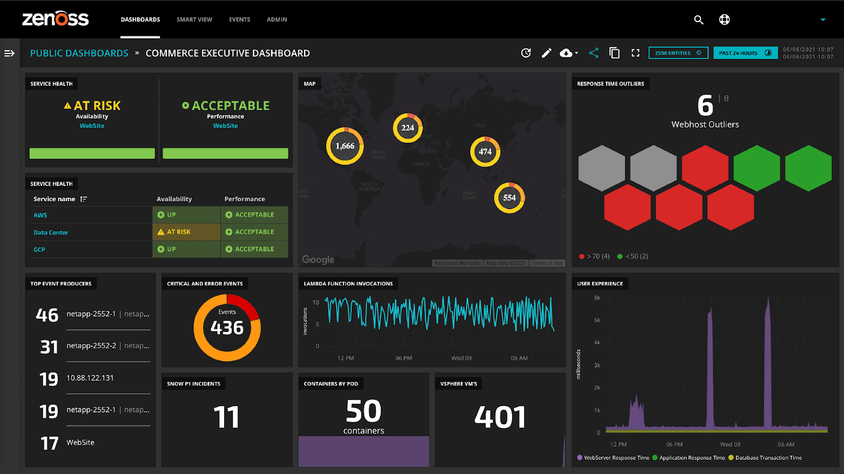The height and width of the screenshot is (474, 844).
Task: Open the Events tab
Action: pyautogui.click(x=239, y=19)
